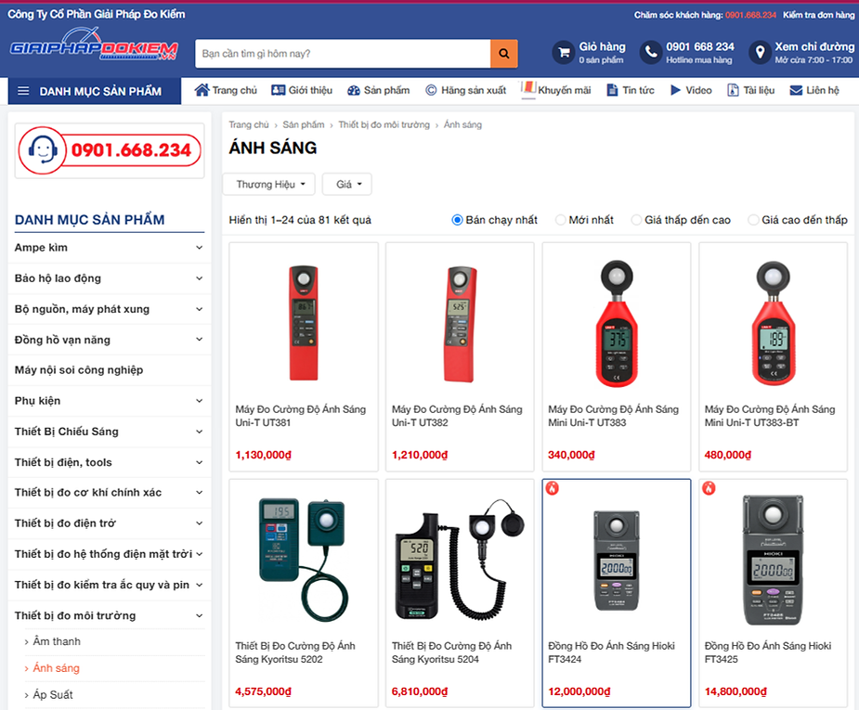Open the Âm thanh subcategory

(57, 641)
